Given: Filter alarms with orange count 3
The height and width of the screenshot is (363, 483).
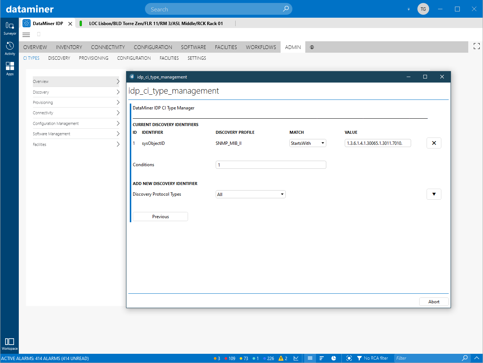Looking at the screenshot, I should pyautogui.click(x=217, y=358).
